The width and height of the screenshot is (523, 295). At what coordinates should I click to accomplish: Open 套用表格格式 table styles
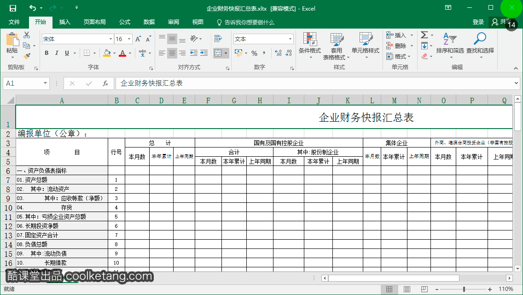coord(336,46)
